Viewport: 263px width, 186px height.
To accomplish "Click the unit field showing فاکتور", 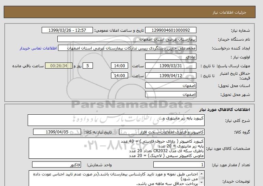I will (56, 165).
